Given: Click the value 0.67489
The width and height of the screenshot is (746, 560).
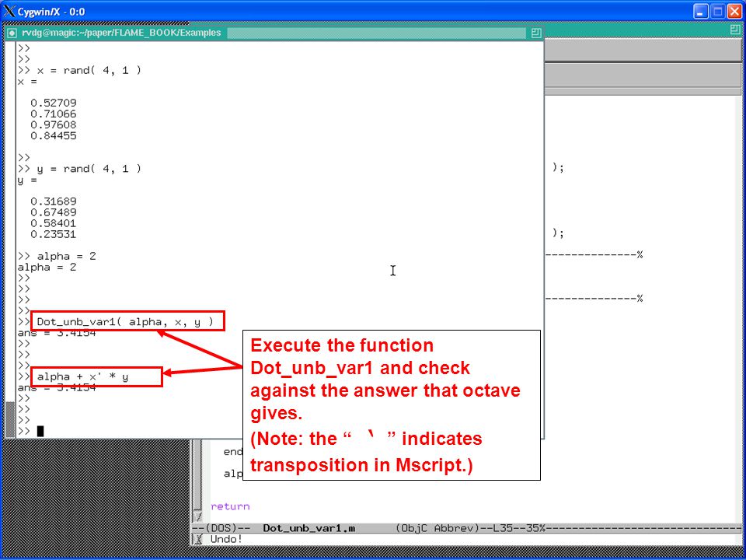Looking at the screenshot, I should (54, 212).
